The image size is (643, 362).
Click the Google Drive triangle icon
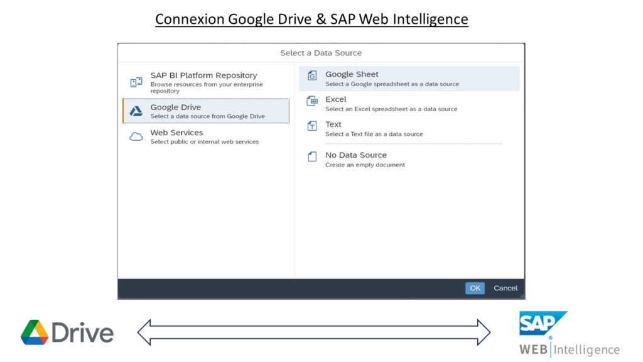click(136, 111)
